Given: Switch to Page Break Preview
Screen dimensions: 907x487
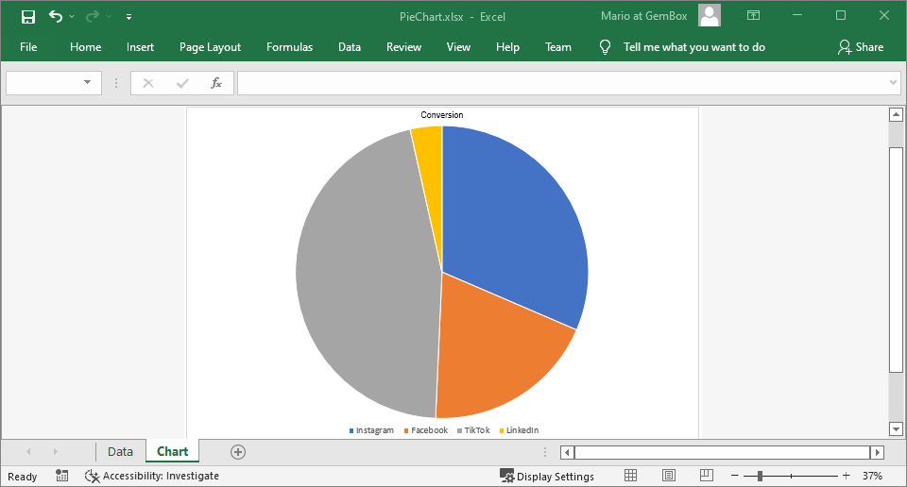Looking at the screenshot, I should tap(706, 476).
